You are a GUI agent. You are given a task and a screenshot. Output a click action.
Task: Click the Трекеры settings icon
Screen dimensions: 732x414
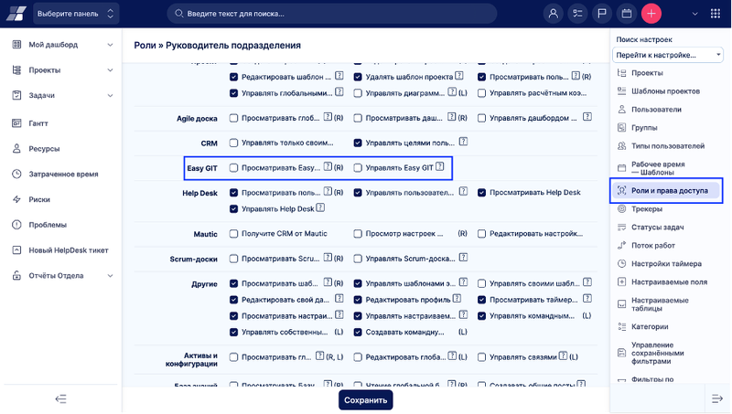coord(622,209)
